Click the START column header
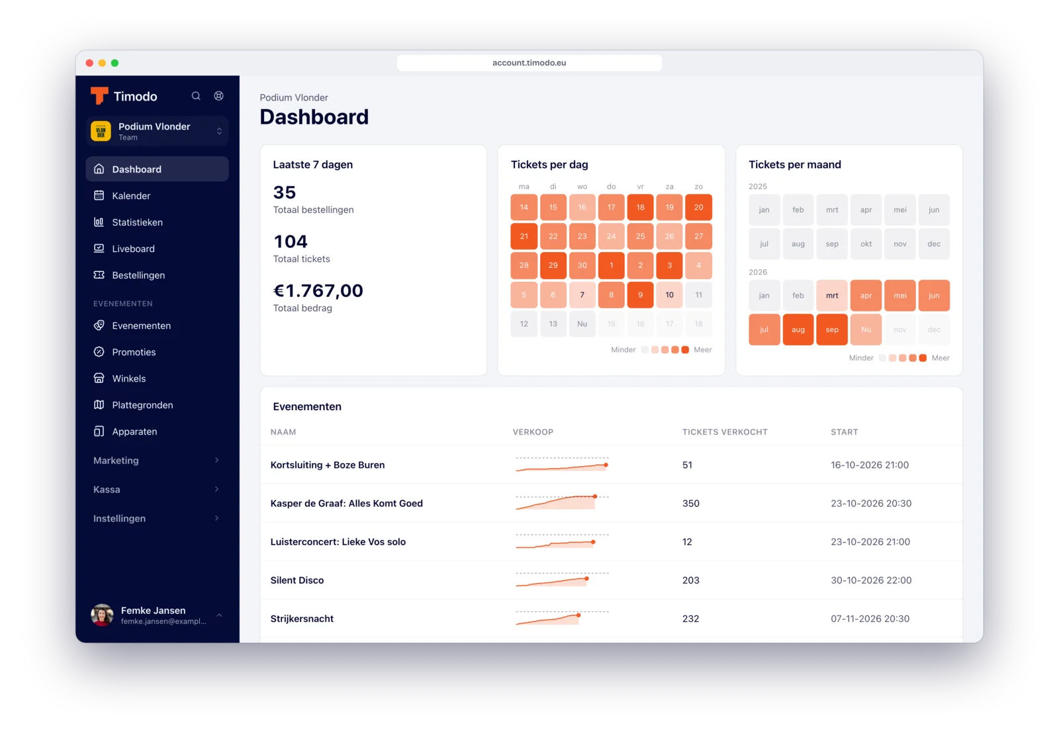Viewport: 1059px width, 731px height. click(845, 432)
